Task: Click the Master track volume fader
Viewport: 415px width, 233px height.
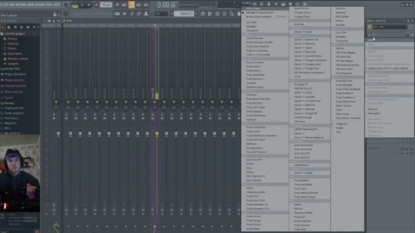Action: point(58,135)
